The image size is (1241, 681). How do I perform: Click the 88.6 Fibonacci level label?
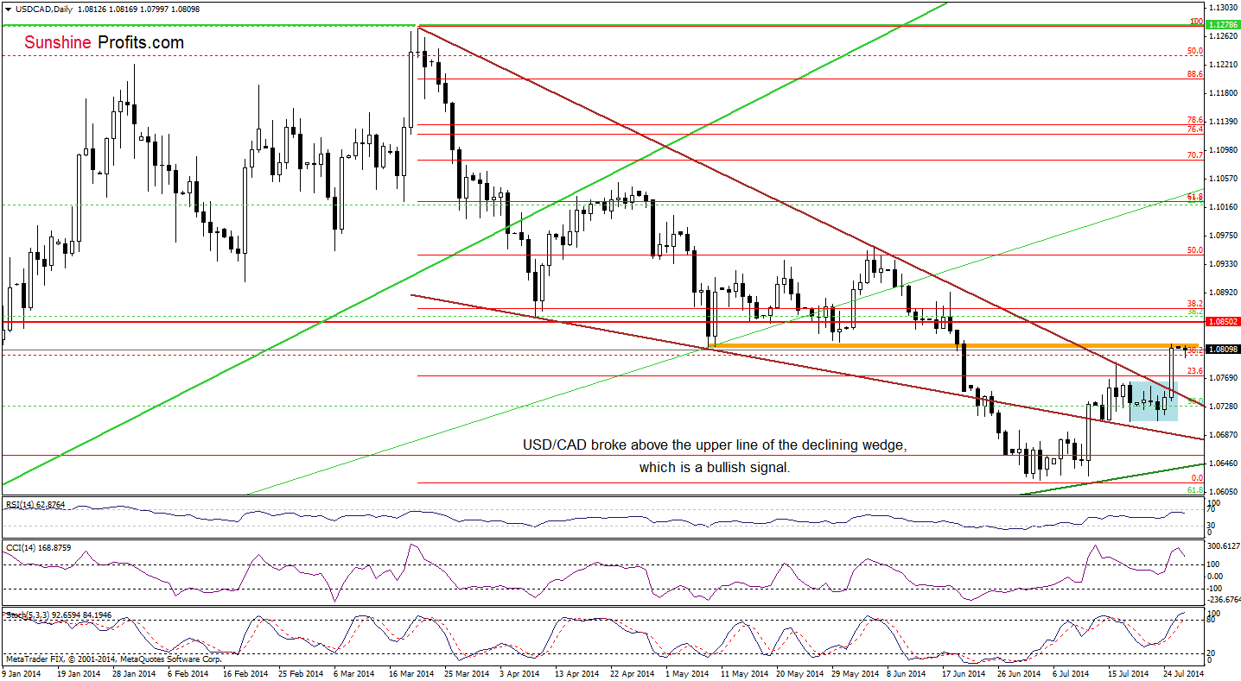[x=1196, y=74]
